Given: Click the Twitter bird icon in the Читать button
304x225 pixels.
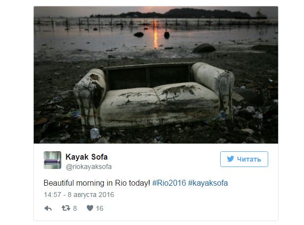Looking at the screenshot, I should (x=230, y=159).
